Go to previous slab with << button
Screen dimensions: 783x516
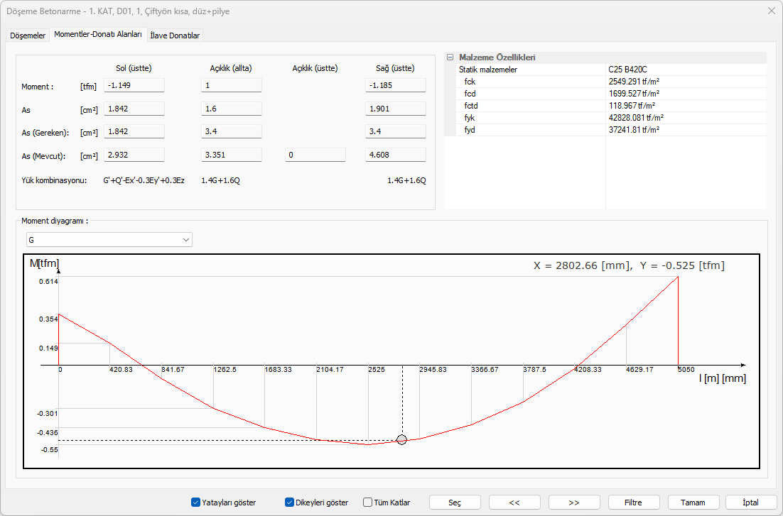(514, 503)
